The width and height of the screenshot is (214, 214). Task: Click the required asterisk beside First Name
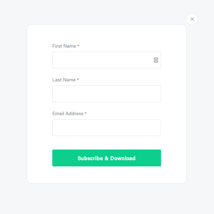click(78, 46)
